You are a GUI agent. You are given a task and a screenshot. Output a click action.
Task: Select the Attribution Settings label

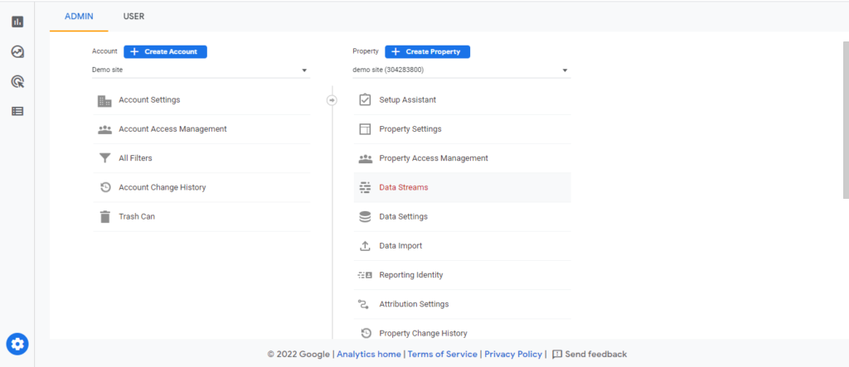415,304
